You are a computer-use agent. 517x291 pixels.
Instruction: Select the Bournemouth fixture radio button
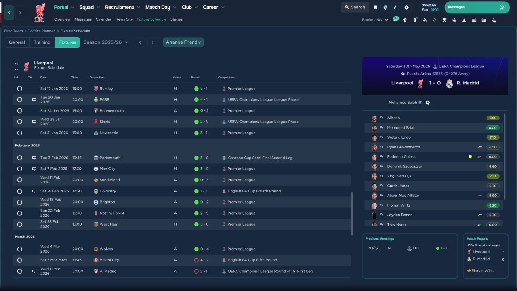pos(19,111)
